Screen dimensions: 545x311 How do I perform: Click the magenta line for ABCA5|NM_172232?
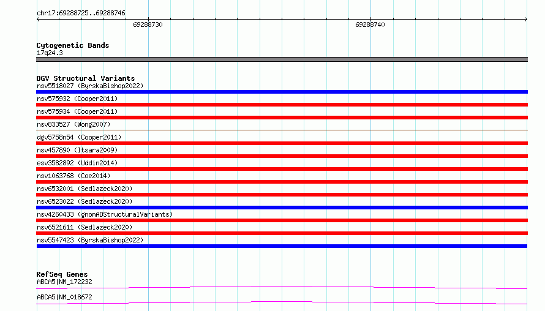[x=282, y=287]
